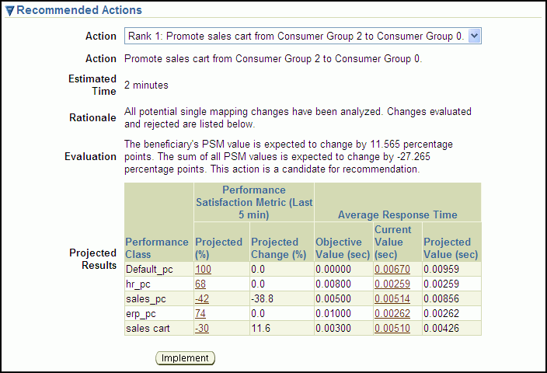
Task: Click current value link 0.00262
Action: click(390, 313)
